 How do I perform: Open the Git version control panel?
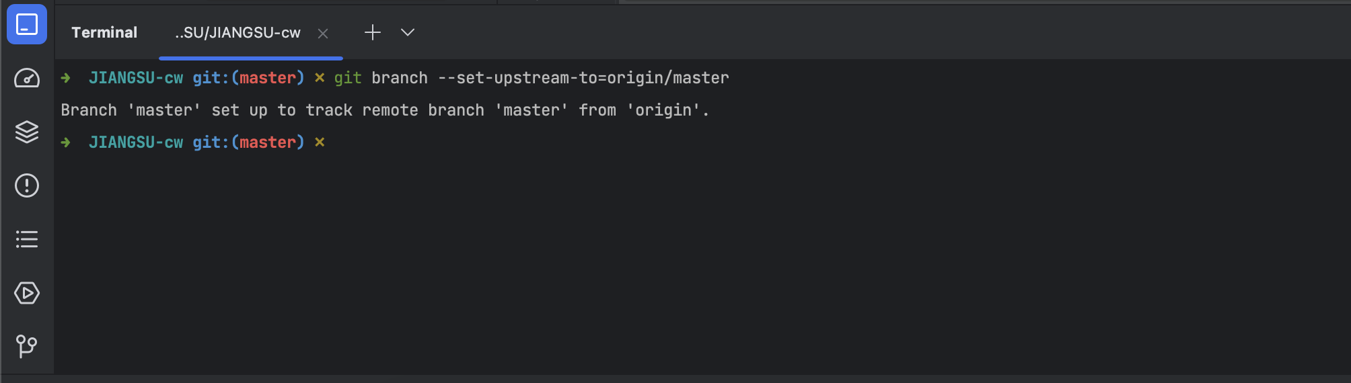(x=27, y=346)
